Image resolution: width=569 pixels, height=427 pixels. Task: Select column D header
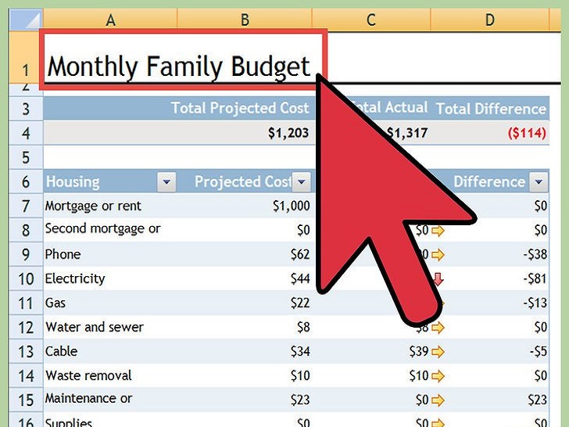tap(489, 20)
